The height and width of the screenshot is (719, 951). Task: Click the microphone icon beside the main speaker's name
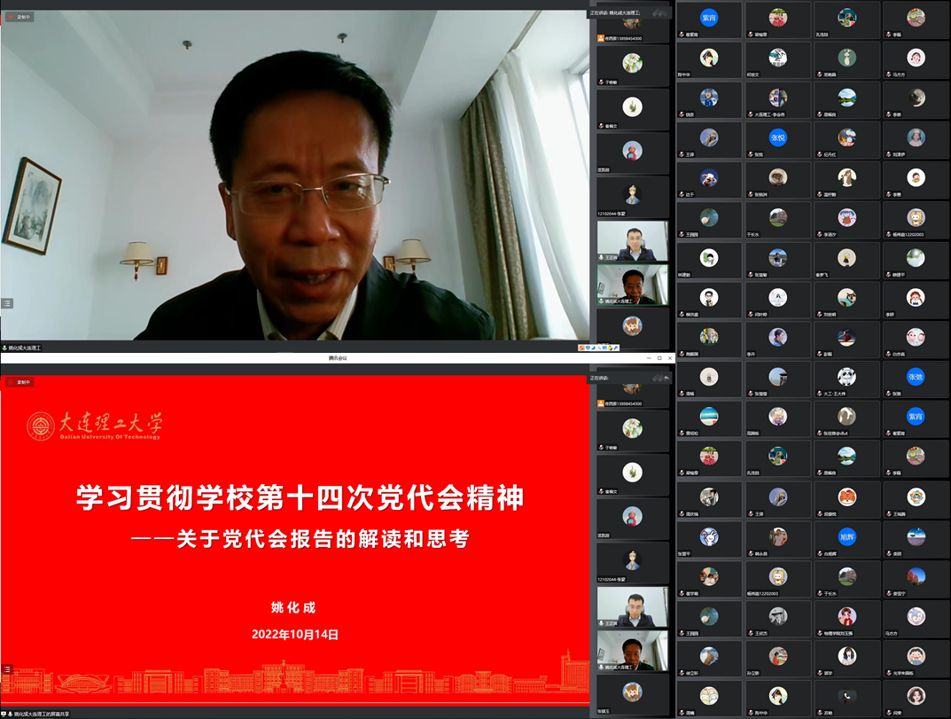click(x=4, y=348)
